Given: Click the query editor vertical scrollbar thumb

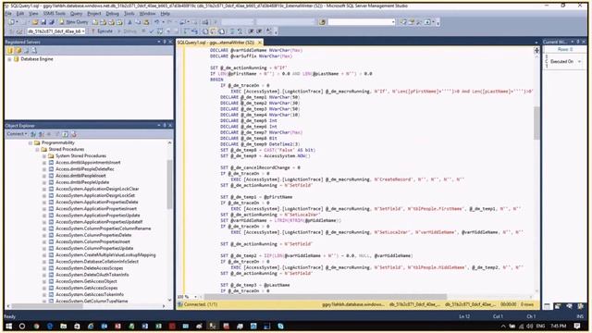Looking at the screenshot, I should tap(536, 123).
